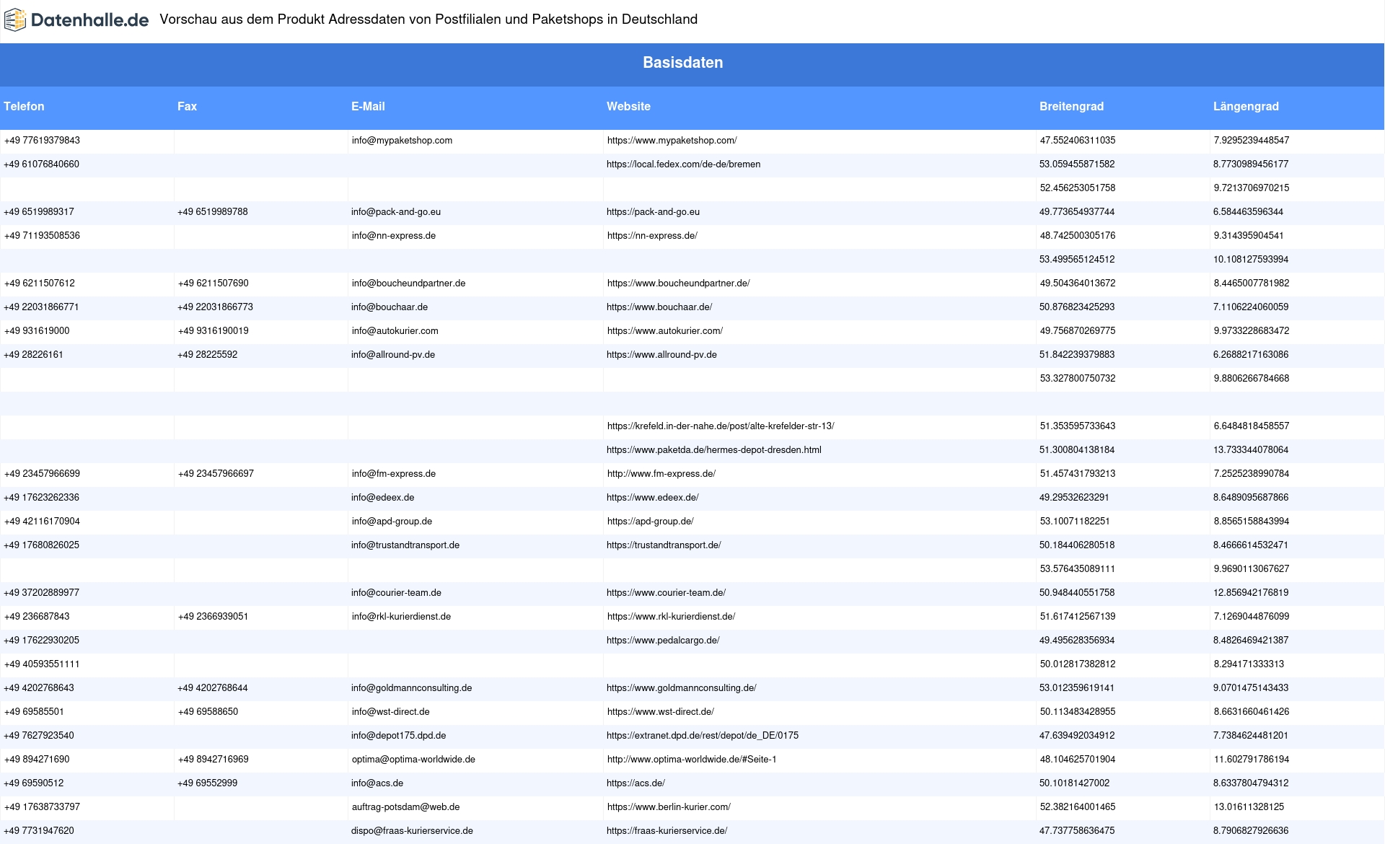Screen dimensions: 1385x844
Task: Click email info@goldmannconsulting.de
Action: (411, 688)
